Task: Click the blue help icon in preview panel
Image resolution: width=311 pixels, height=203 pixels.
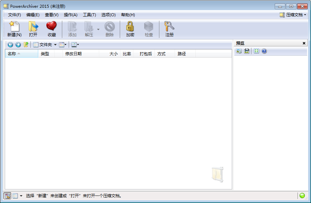Action: click(264, 51)
